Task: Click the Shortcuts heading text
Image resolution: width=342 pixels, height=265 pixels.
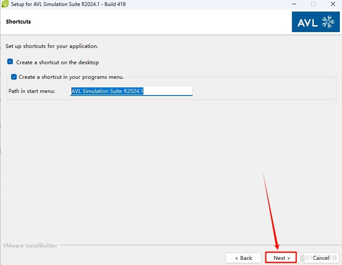Action: [18, 21]
